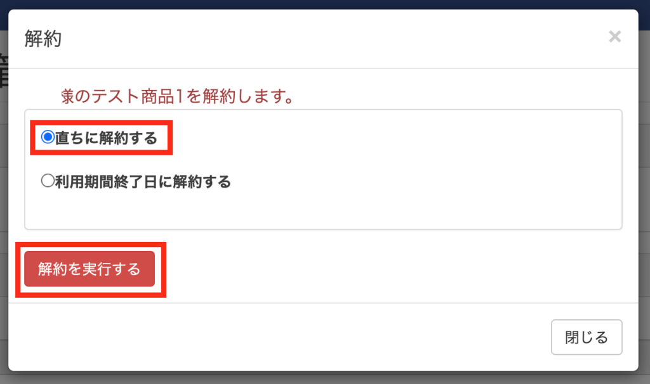Image resolution: width=650 pixels, height=384 pixels.
Task: Click the partially hidden heading character behind the dialog
Action: [x=4, y=71]
